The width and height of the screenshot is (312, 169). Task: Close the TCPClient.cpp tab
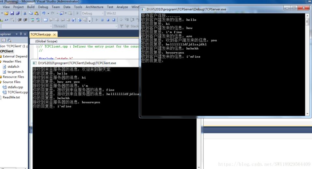54,35
